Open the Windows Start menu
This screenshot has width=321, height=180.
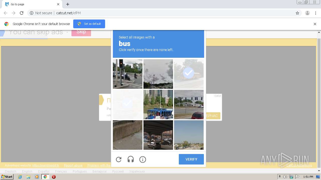point(7,177)
